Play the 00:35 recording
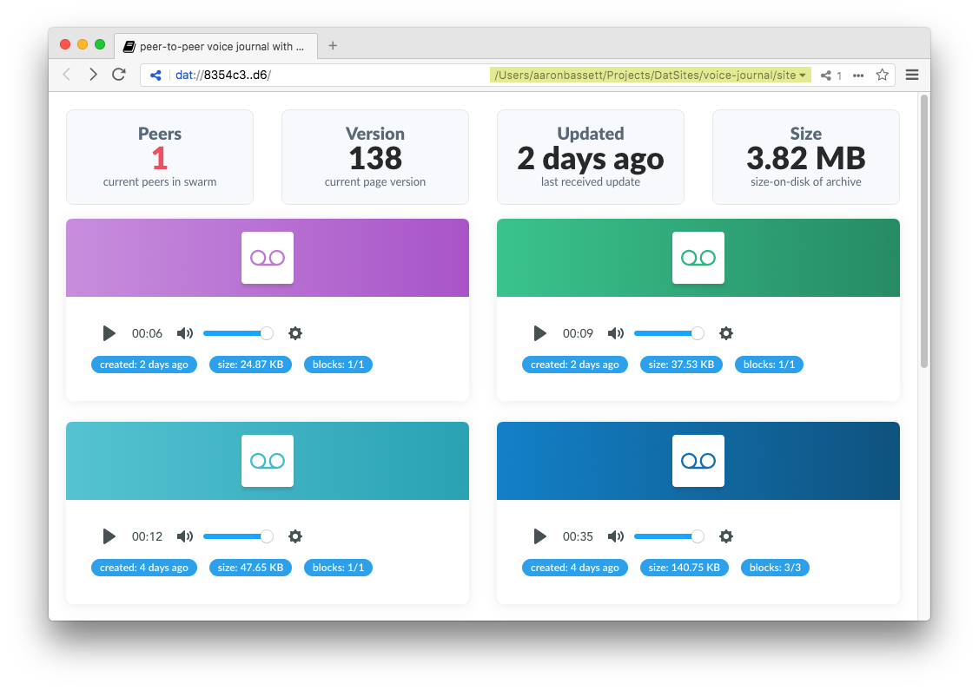The width and height of the screenshot is (979, 690). [x=540, y=536]
